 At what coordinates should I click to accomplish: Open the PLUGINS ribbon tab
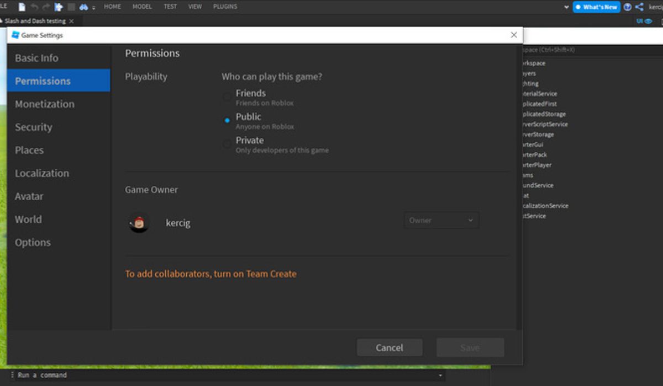225,7
